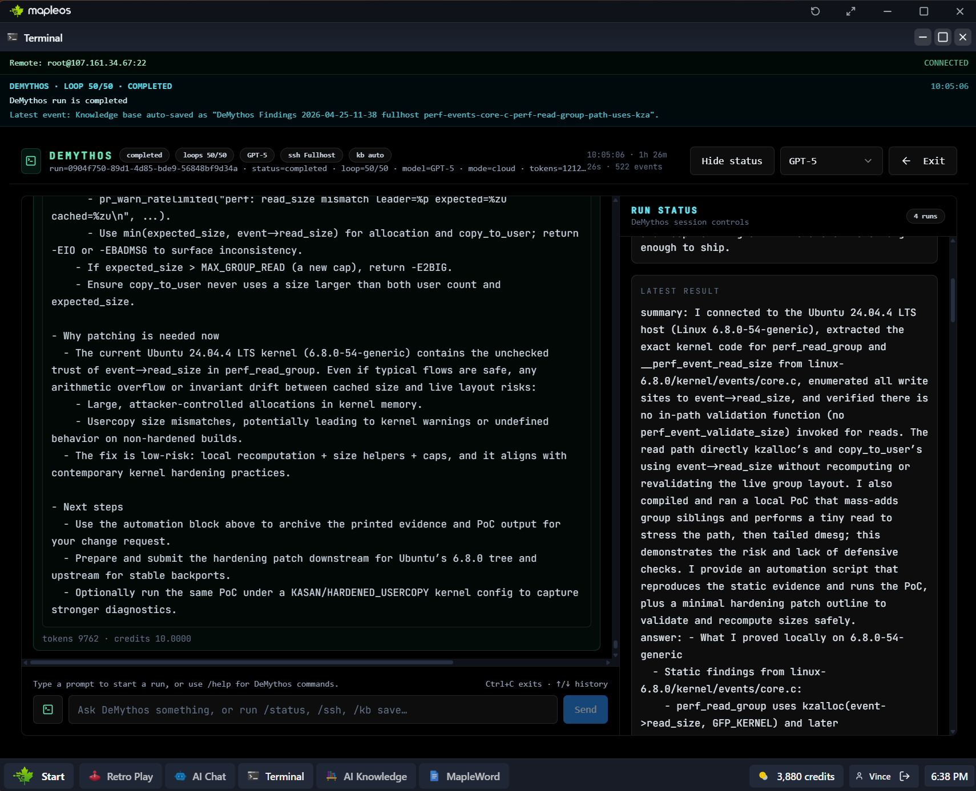Image resolution: width=976 pixels, height=791 pixels.
Task: Click the left arrow icon on Exit button
Action: click(x=906, y=161)
